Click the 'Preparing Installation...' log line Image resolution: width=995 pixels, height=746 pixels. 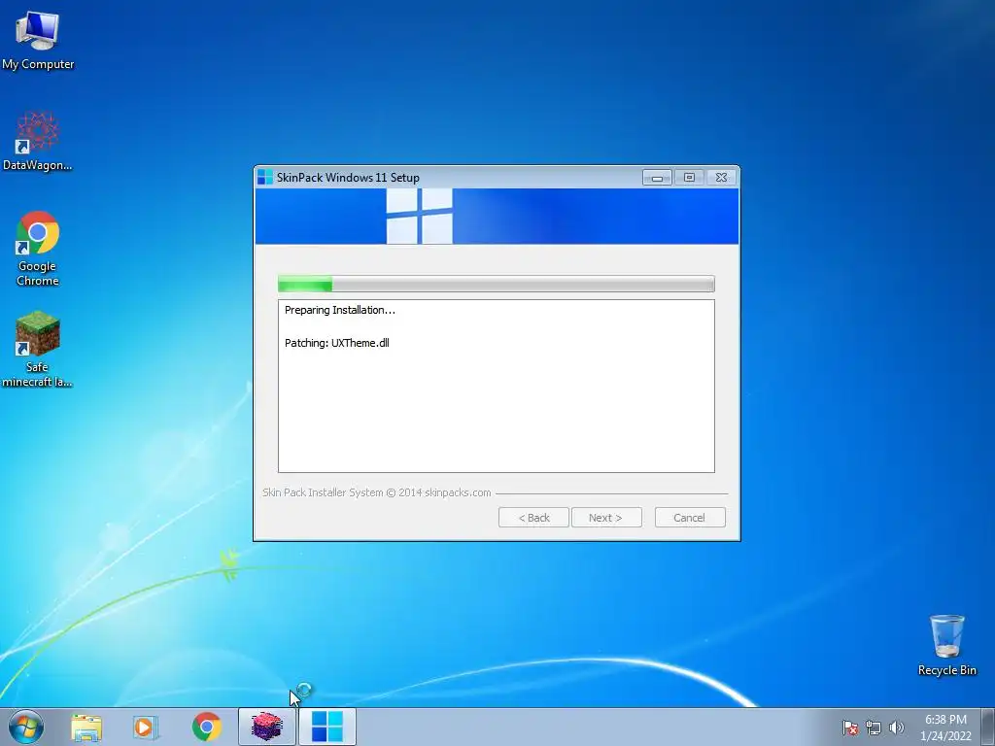(x=339, y=310)
